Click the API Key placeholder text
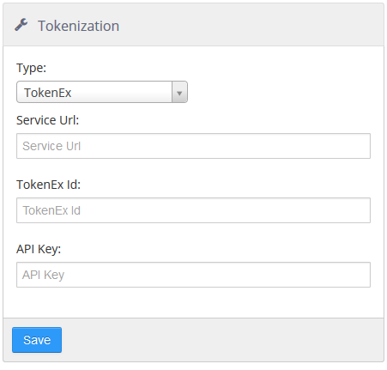This screenshot has width=387, height=370. (x=43, y=275)
